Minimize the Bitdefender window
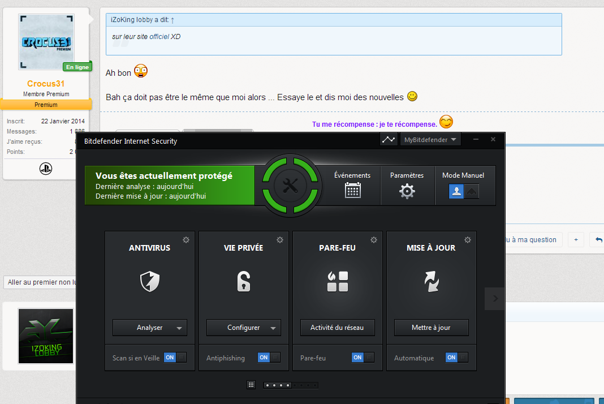The image size is (604, 404). point(476,139)
